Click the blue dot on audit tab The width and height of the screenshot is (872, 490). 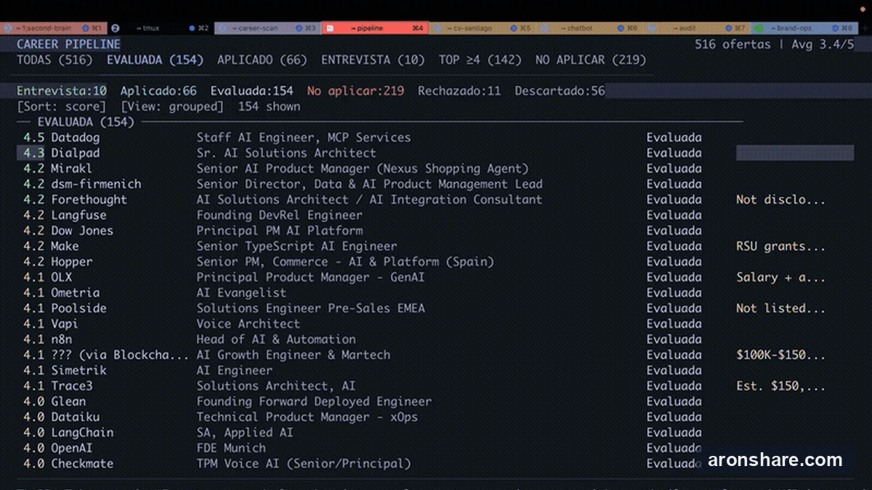[x=728, y=28]
